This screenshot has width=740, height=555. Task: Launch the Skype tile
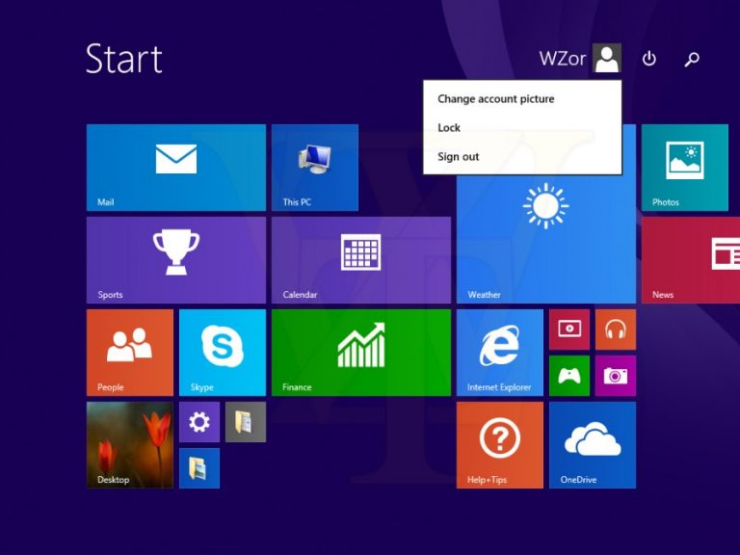(223, 353)
